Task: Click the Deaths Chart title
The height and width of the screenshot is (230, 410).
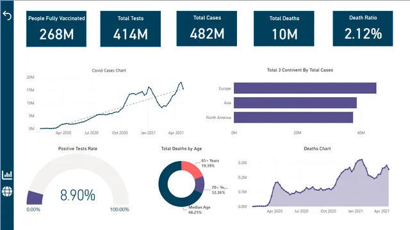Action: click(317, 149)
